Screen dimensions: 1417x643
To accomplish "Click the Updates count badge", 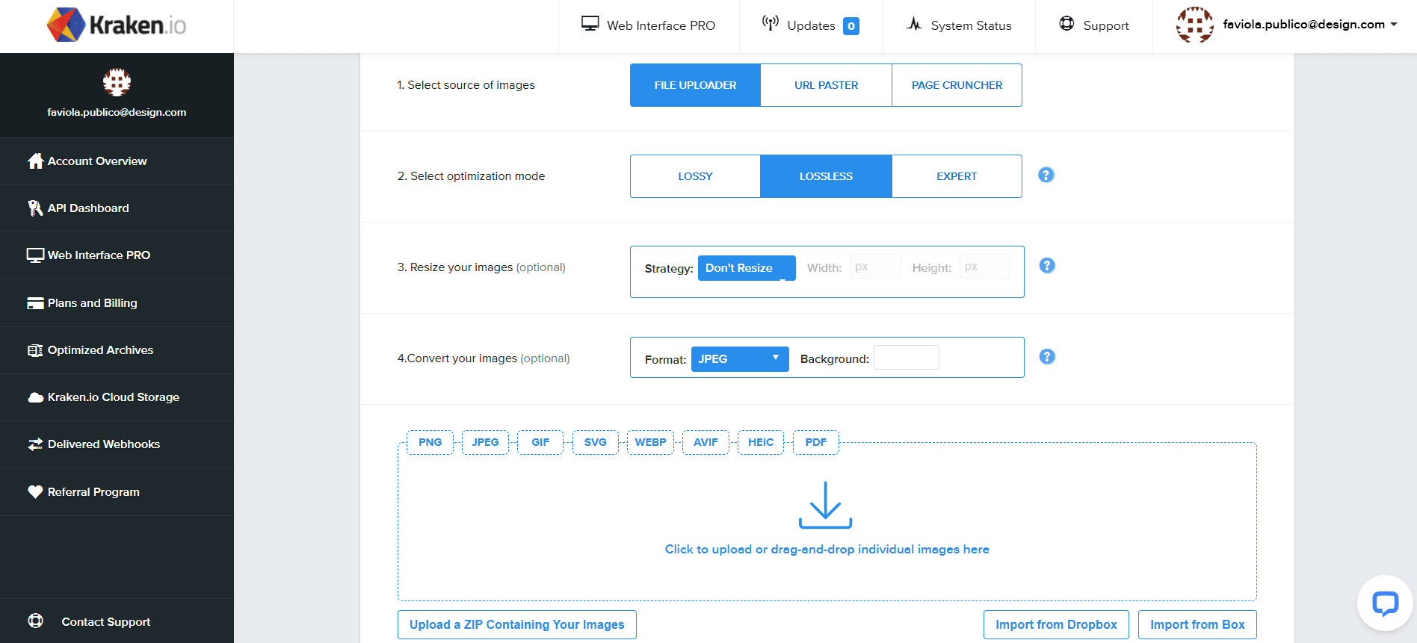I will click(x=851, y=26).
